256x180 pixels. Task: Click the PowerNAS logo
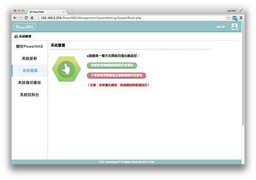coord(25,27)
